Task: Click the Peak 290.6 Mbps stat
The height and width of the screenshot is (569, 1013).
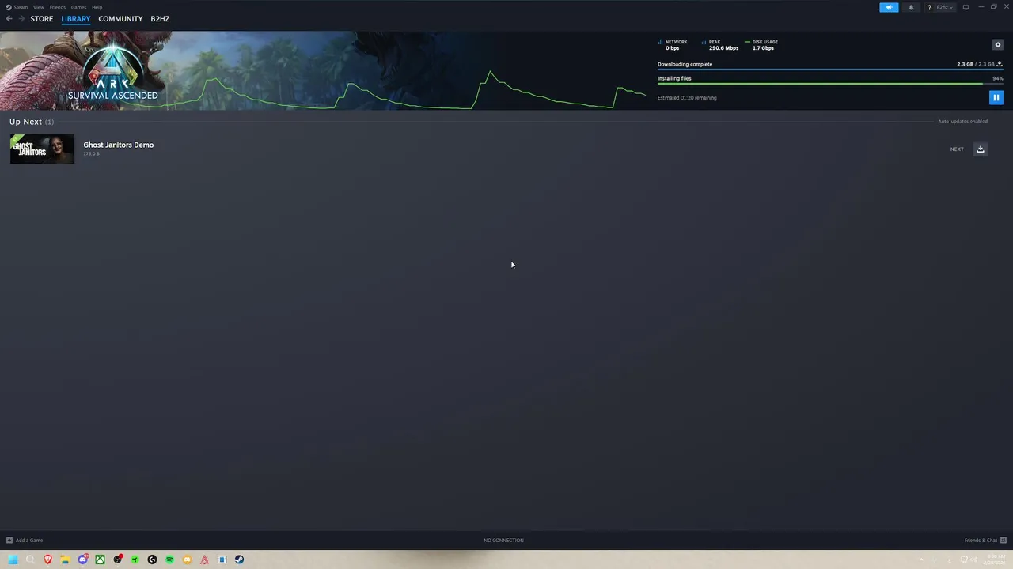Action: (720, 45)
